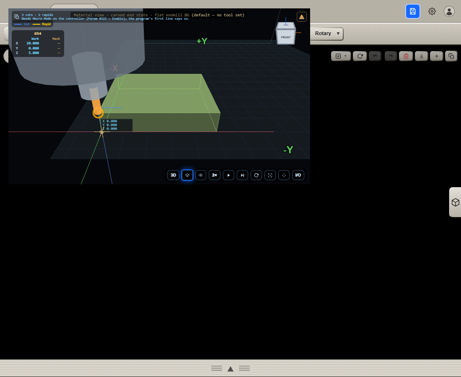Toggle the I/O panel button

click(298, 175)
